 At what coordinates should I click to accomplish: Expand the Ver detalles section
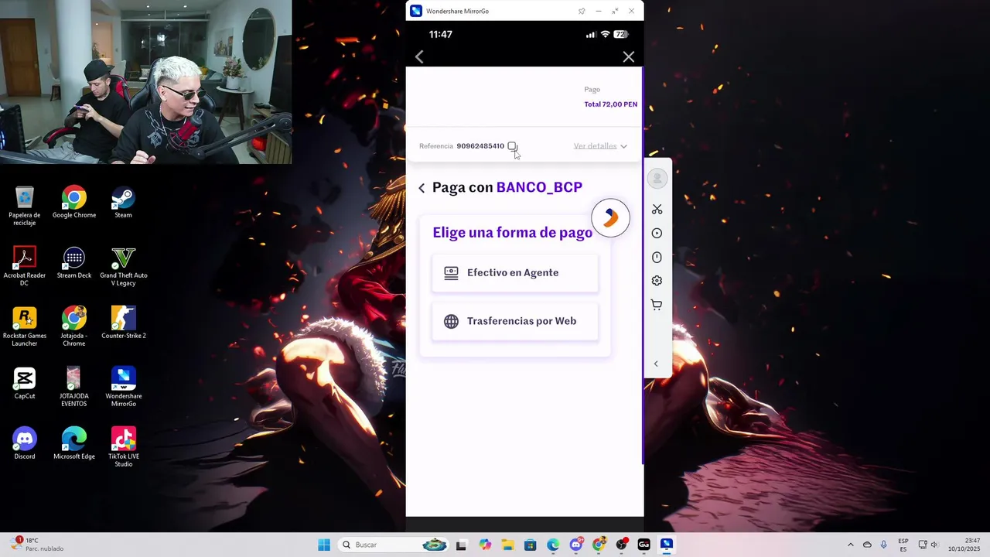(x=600, y=146)
